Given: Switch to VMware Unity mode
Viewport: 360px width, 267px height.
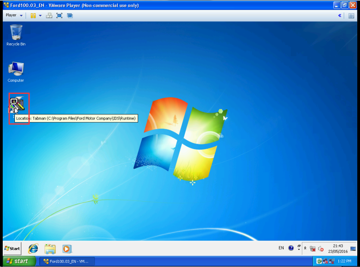Looking at the screenshot, I should [x=70, y=16].
